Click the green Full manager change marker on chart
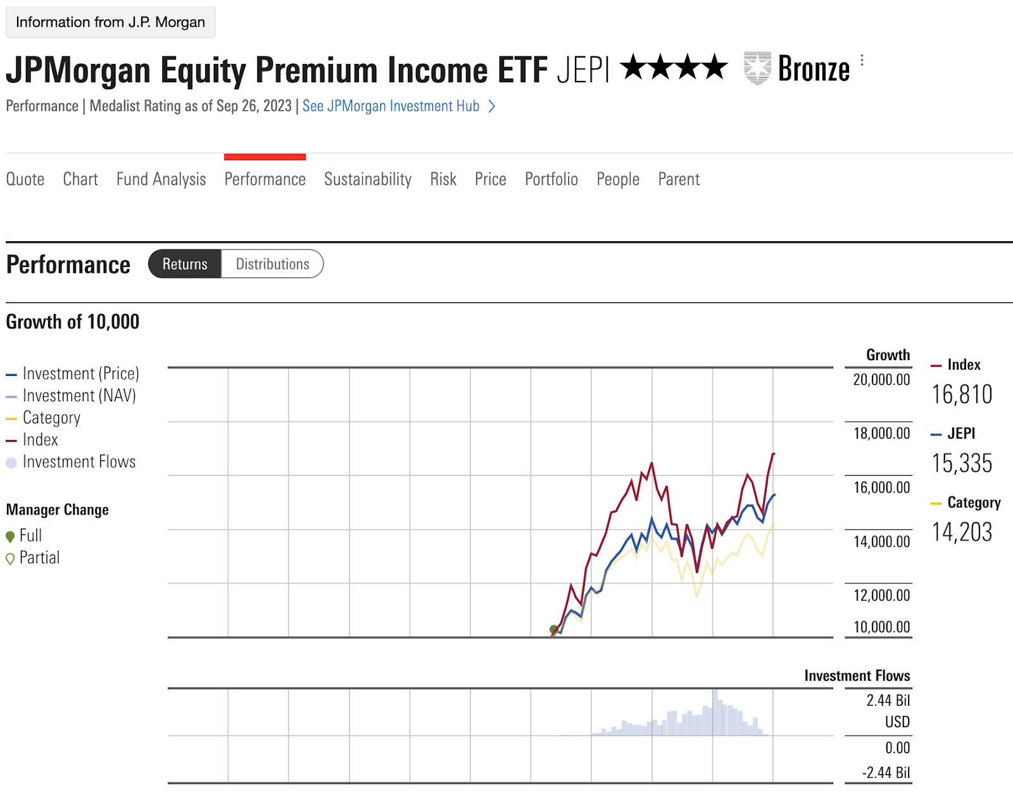The width and height of the screenshot is (1013, 795). [554, 629]
